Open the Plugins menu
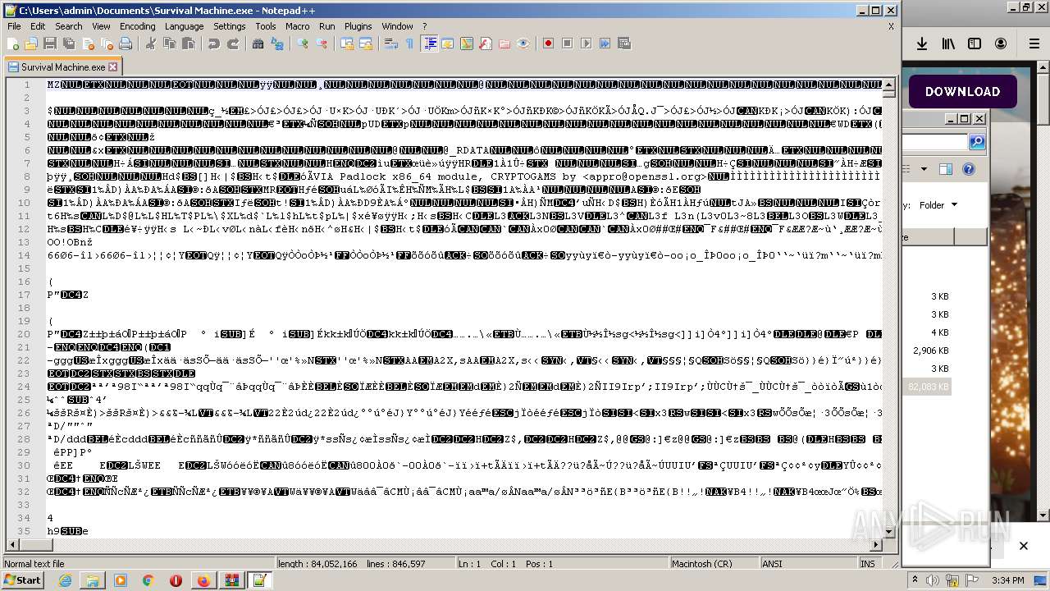 click(358, 26)
